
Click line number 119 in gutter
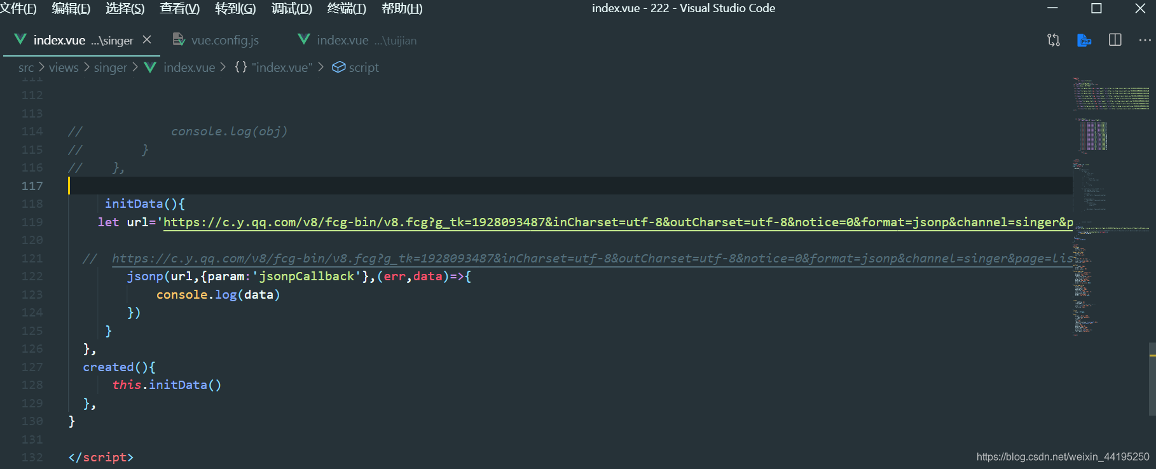(32, 222)
